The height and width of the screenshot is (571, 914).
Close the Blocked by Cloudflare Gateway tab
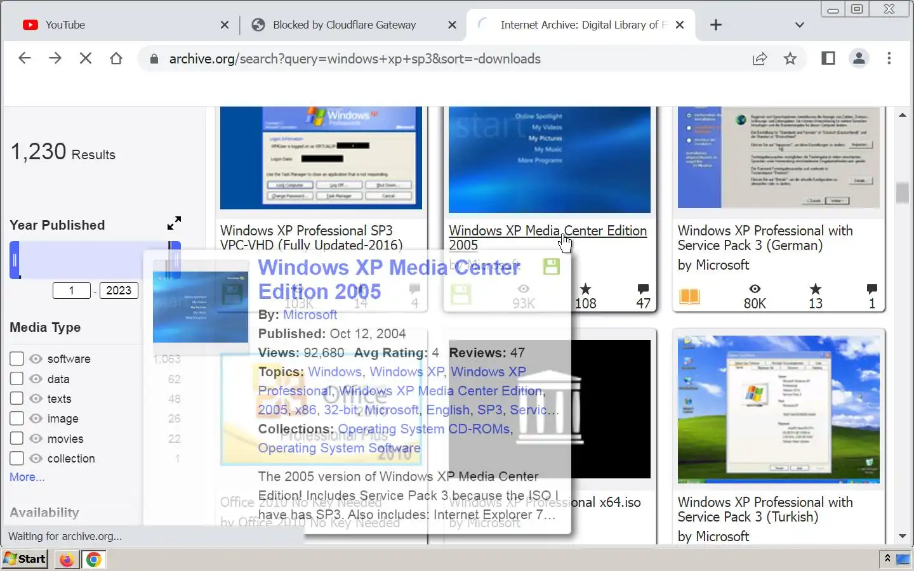452,25
